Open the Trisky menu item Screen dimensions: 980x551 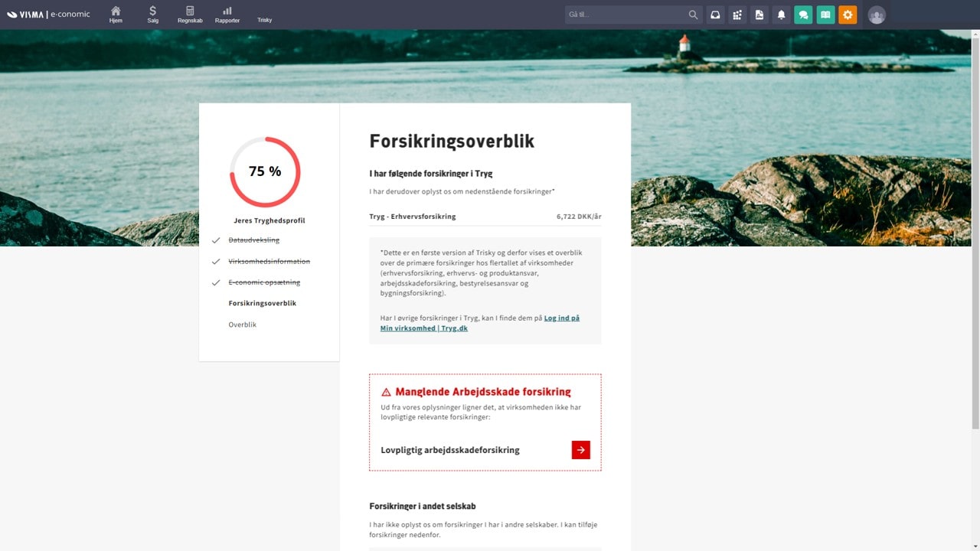265,20
